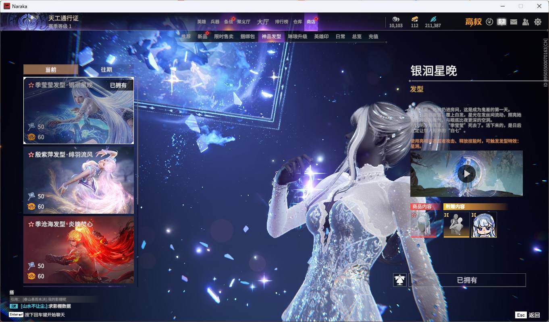Image resolution: width=549 pixels, height=322 pixels.
Task: Switch to the 限时售卖 shop tab
Action: (x=224, y=36)
